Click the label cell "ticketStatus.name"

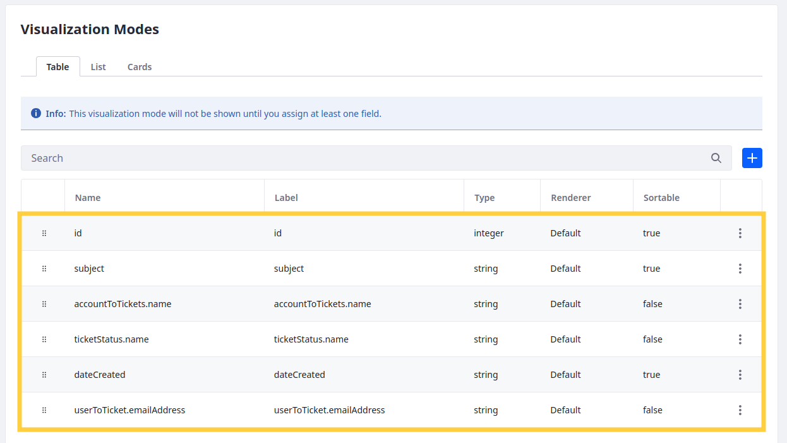(311, 339)
